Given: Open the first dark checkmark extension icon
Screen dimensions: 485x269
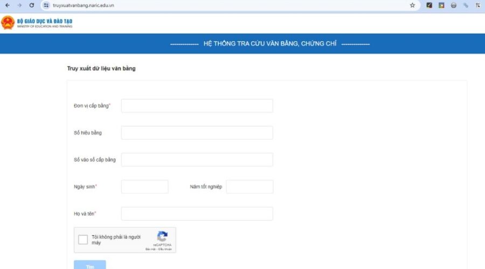Looking at the screenshot, I should pos(429,5).
